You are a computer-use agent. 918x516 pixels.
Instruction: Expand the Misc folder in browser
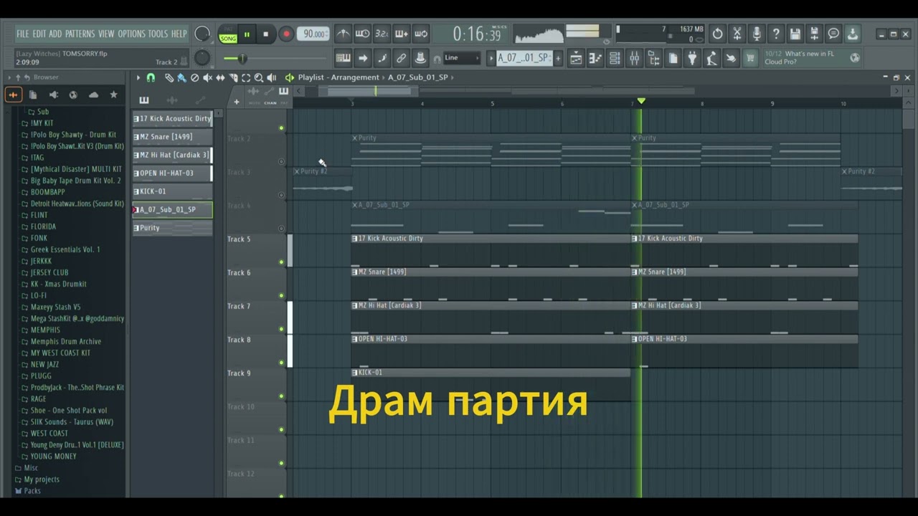31,468
